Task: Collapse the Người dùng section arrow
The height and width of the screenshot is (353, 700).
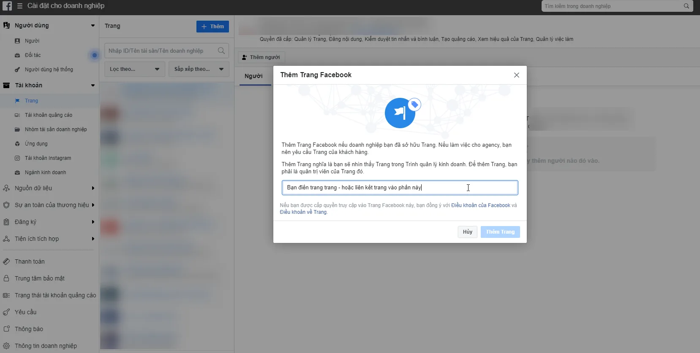Action: tap(93, 26)
